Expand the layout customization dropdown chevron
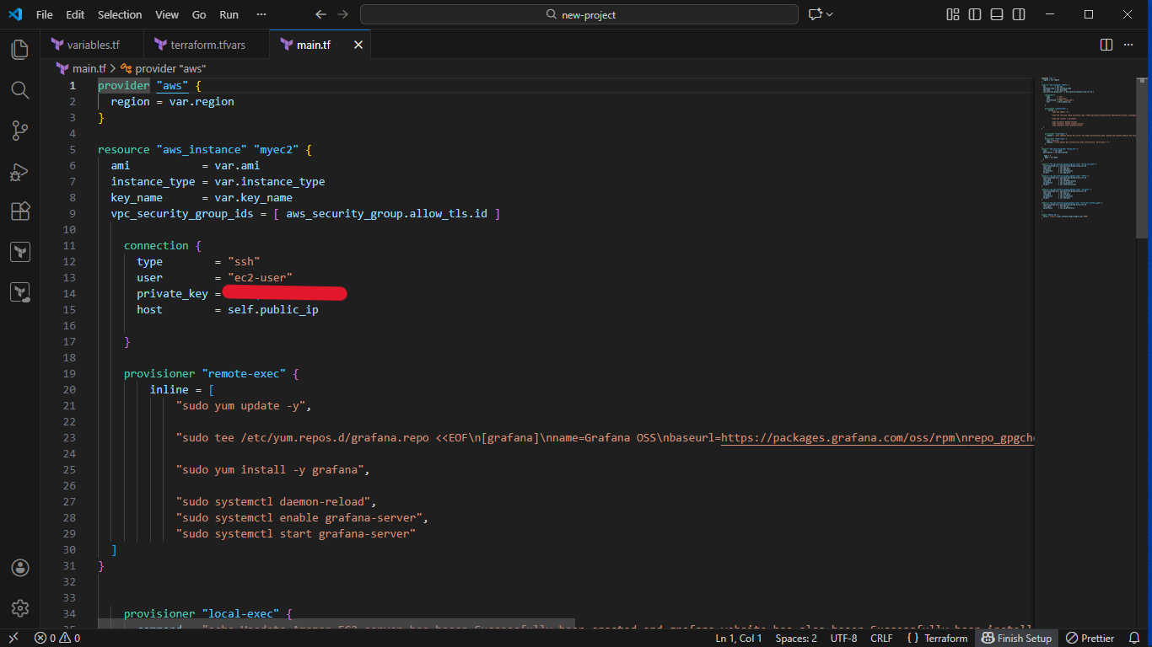The image size is (1152, 647). pos(952,14)
